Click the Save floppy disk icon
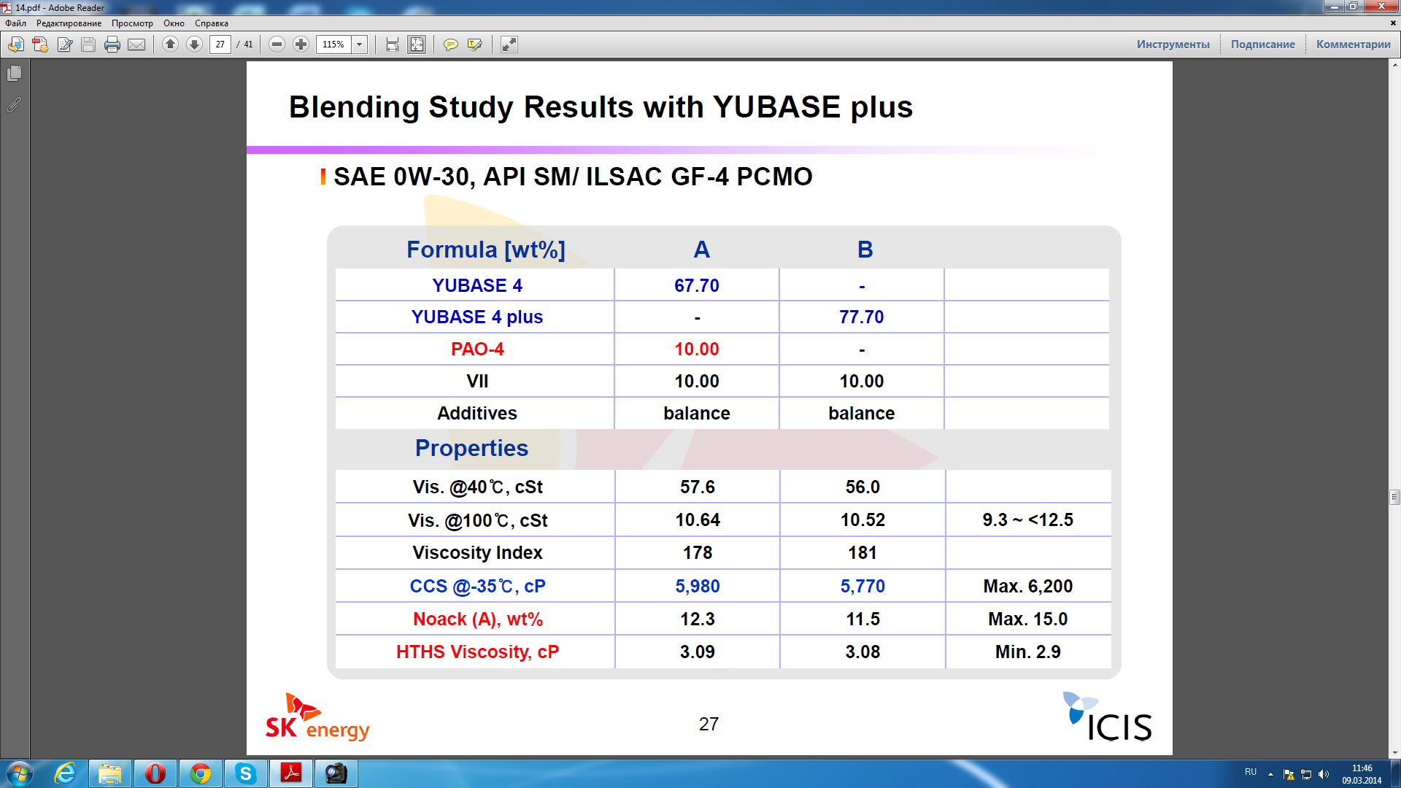Viewport: 1401px width, 788px height. 88,45
